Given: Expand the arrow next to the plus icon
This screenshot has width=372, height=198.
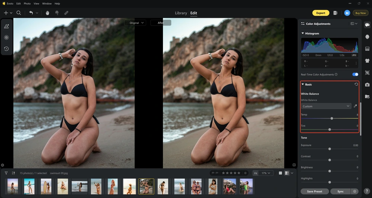Looking at the screenshot, I should point(11,13).
